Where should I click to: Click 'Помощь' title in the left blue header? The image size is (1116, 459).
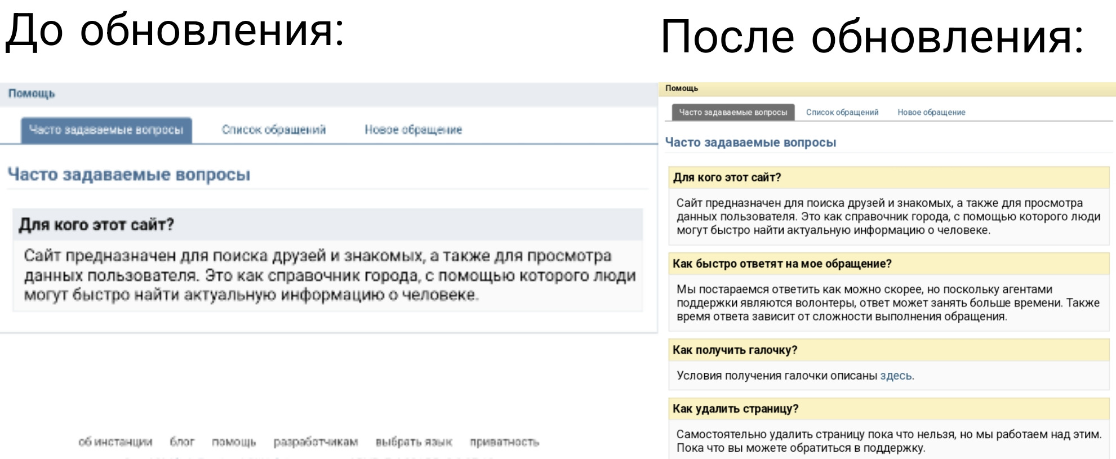(x=32, y=93)
